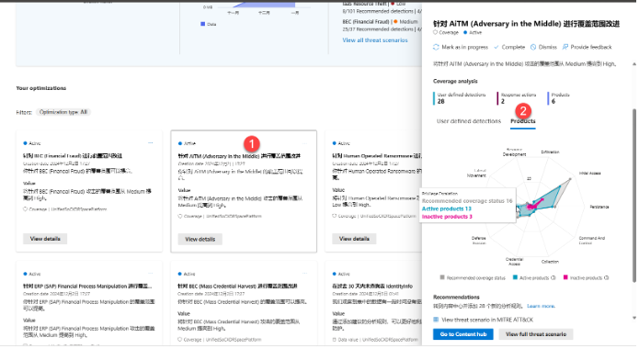
Task: Click the Exfiltration axis label on chart
Action: 550,152
